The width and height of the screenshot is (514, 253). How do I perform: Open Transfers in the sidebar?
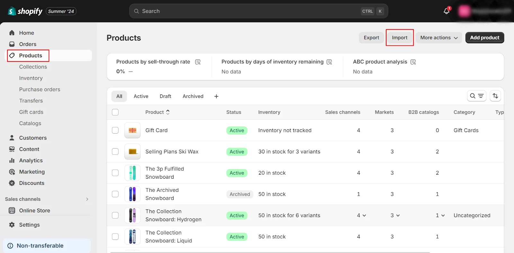pos(31,101)
